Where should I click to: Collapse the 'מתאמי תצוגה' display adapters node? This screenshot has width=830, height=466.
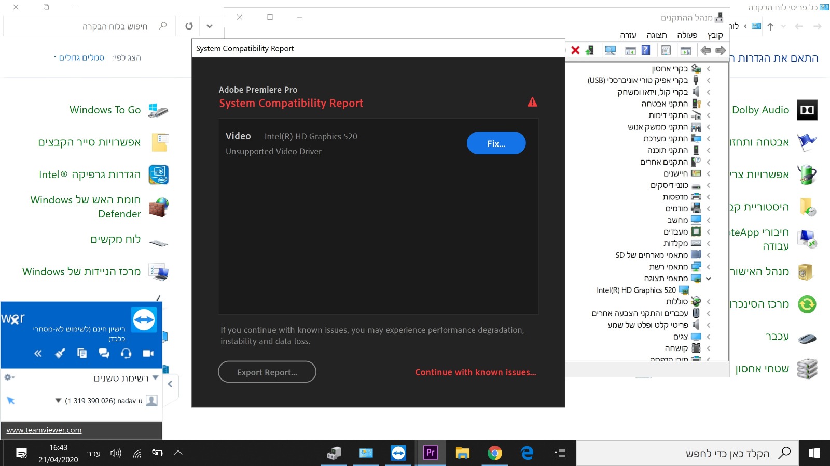pyautogui.click(x=709, y=279)
